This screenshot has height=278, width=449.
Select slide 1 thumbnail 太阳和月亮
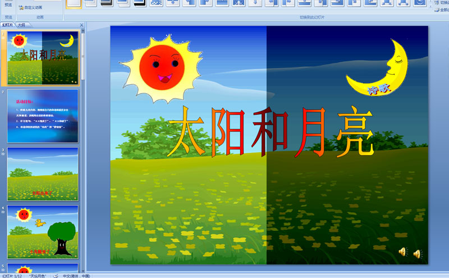tap(43, 58)
